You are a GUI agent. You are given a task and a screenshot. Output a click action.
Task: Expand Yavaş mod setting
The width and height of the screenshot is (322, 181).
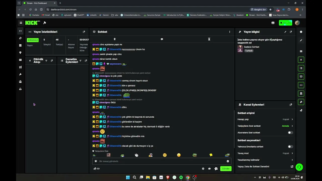(x=265, y=153)
